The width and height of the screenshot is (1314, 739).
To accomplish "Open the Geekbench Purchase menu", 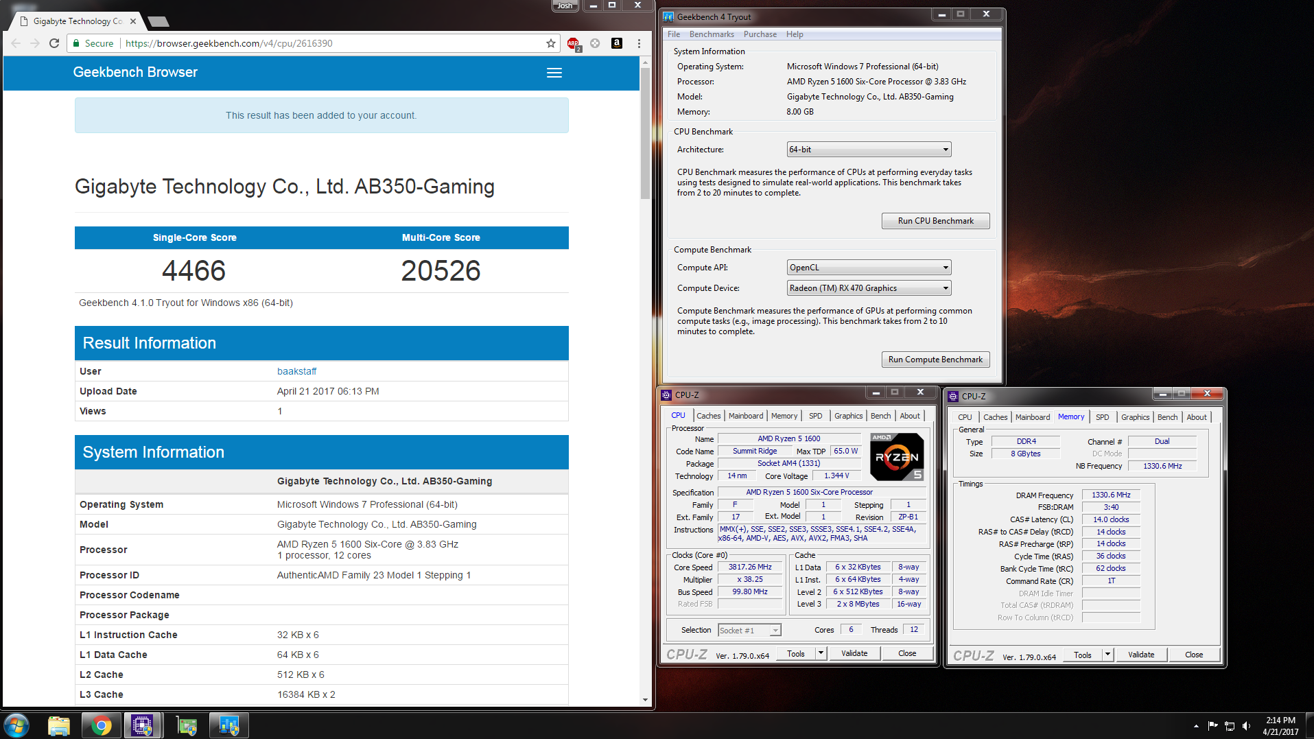I will tap(760, 34).
